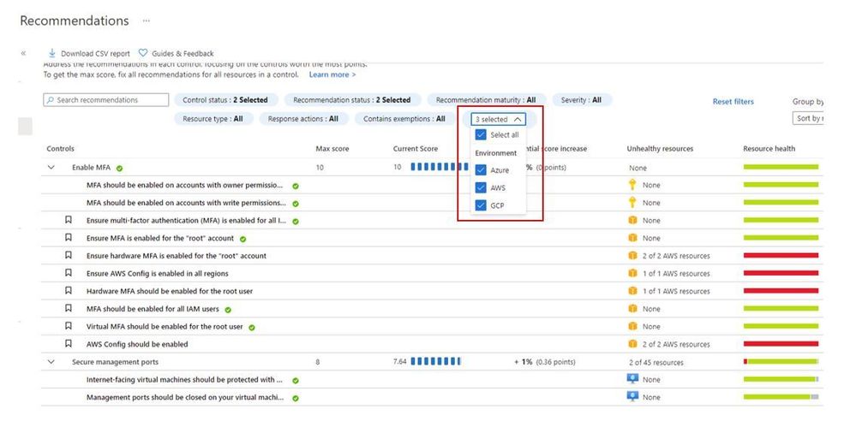Screen dimensions: 856x439
Task: Click the Guides & Feedback heart icon
Action: click(x=143, y=53)
